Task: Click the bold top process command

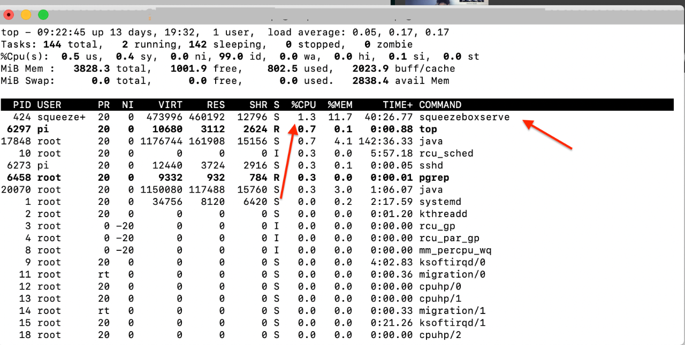Action: point(428,129)
